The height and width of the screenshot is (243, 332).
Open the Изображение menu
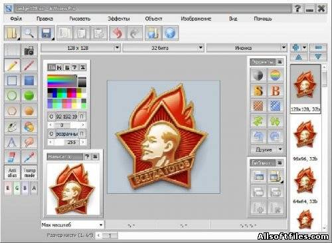(x=196, y=19)
